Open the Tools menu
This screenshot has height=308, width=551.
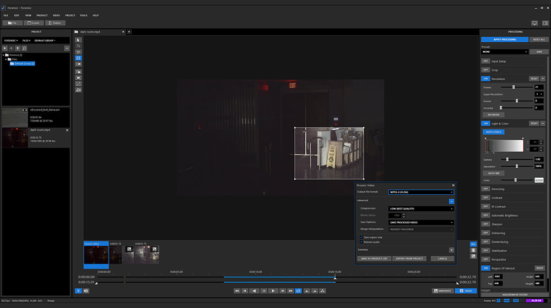click(83, 15)
